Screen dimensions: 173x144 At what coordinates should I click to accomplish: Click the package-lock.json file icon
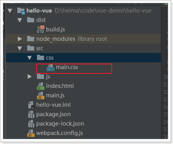coord(31,124)
